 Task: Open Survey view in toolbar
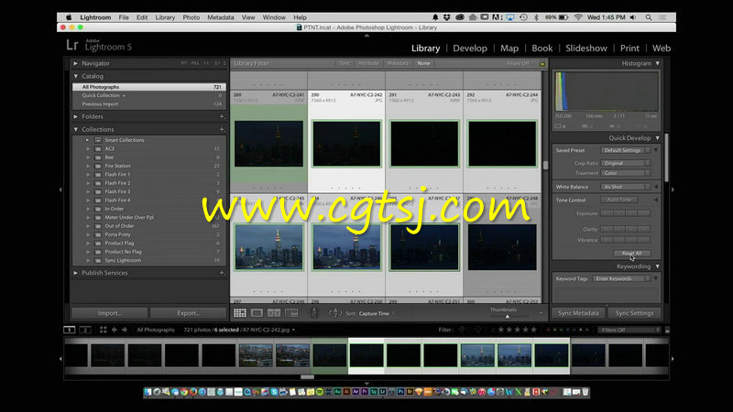pyautogui.click(x=291, y=313)
